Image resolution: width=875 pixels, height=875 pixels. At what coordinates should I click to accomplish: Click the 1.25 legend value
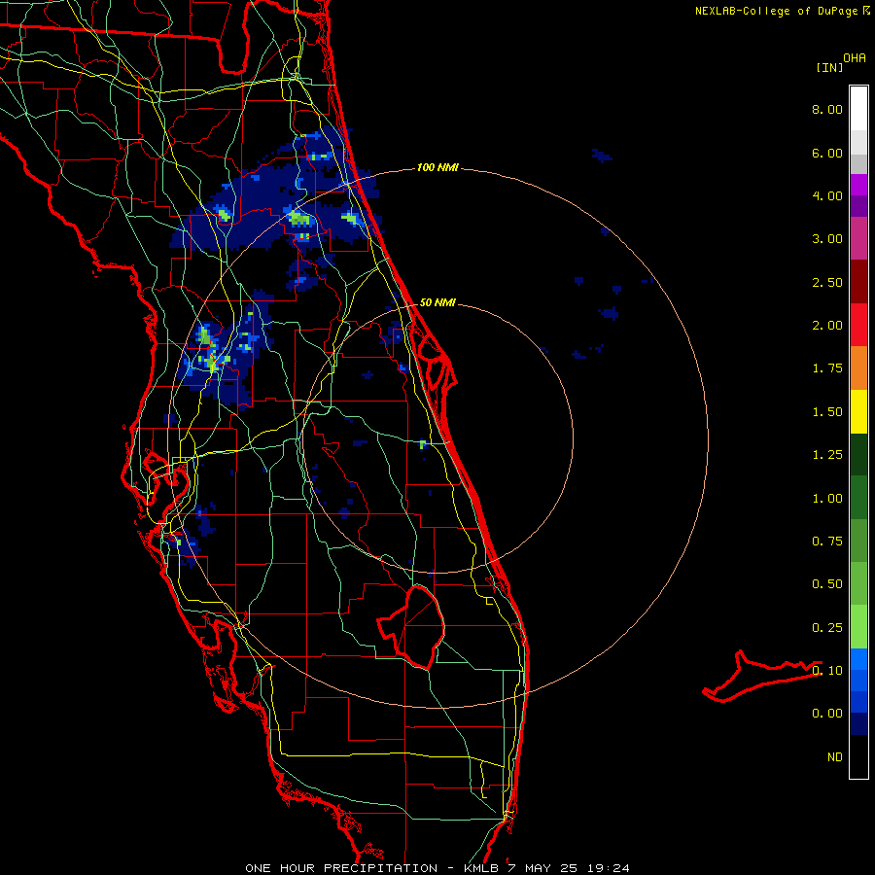(827, 455)
